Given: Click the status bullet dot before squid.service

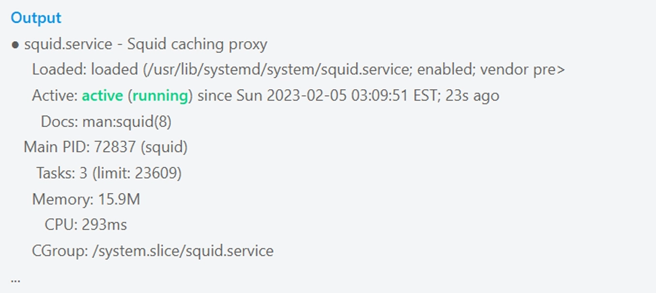Looking at the screenshot, I should [15, 45].
